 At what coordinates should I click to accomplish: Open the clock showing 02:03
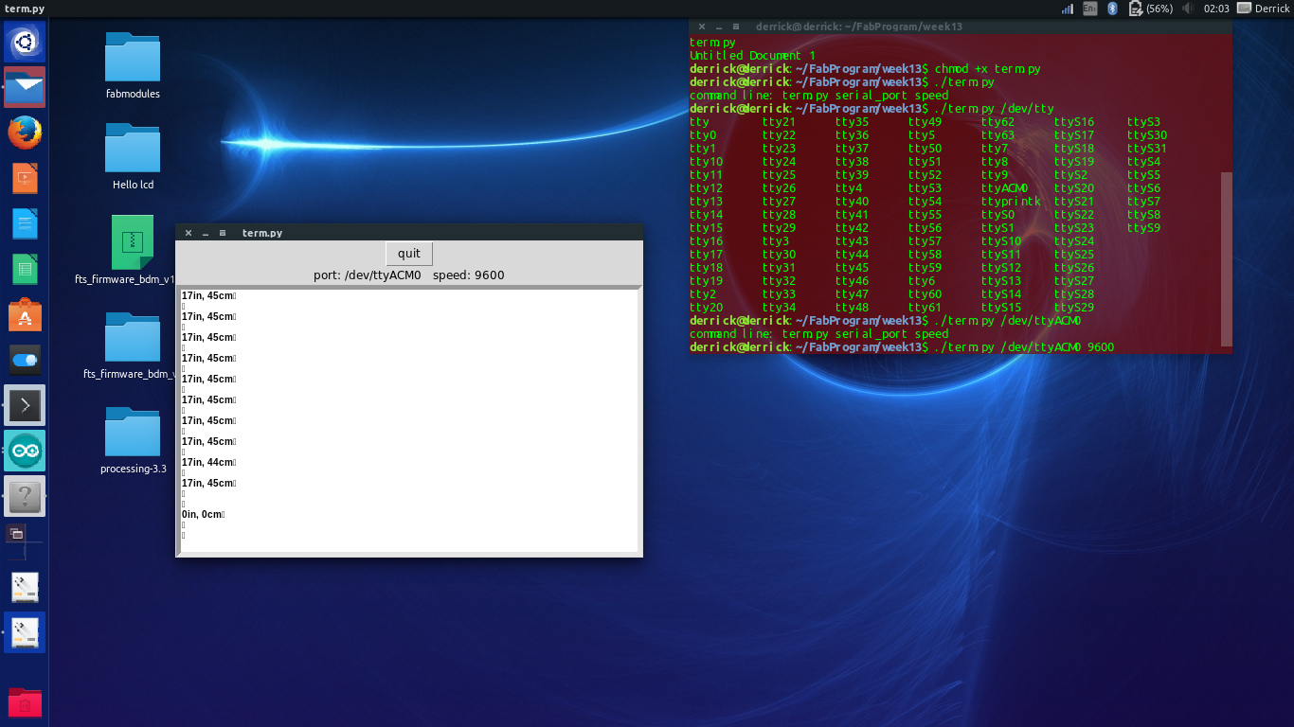point(1216,9)
